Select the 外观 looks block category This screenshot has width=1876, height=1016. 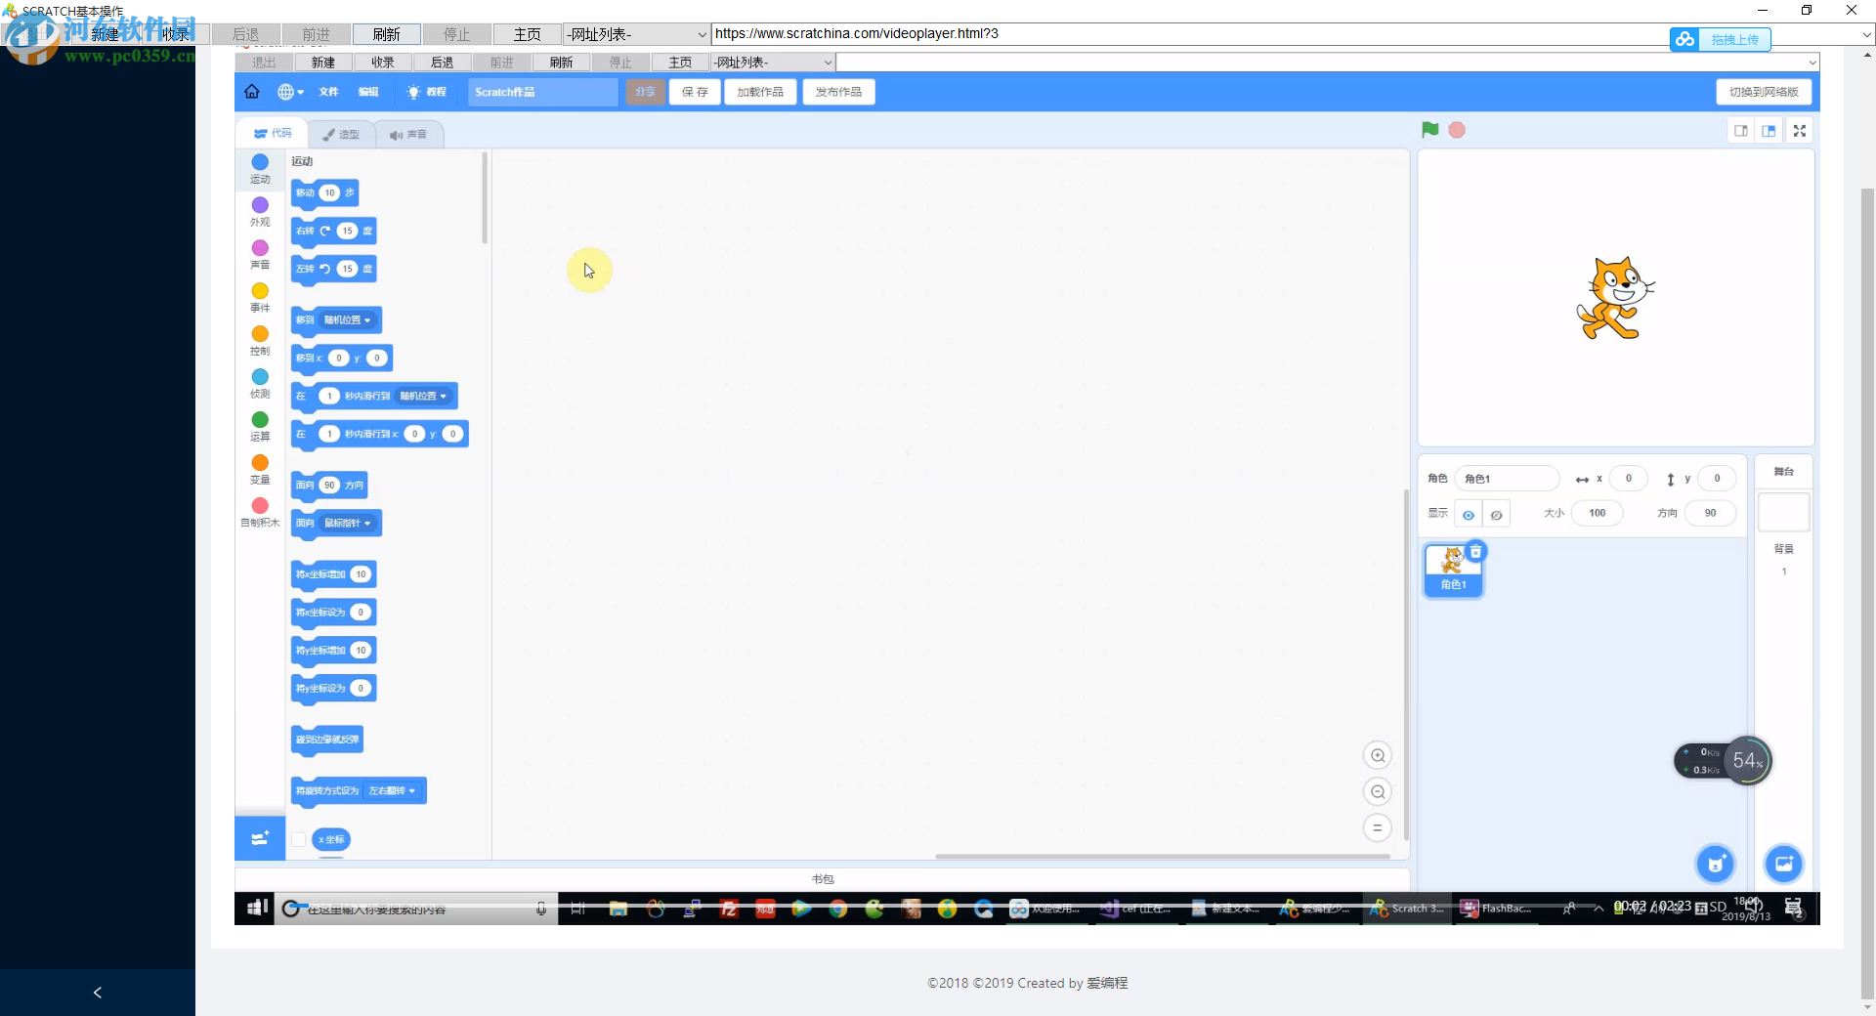coord(260,211)
